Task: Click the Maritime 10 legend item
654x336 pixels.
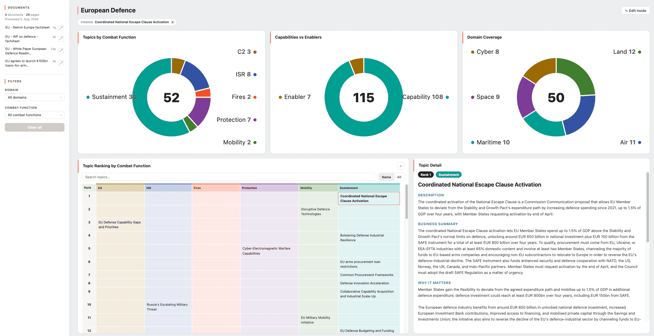Action: (490, 143)
